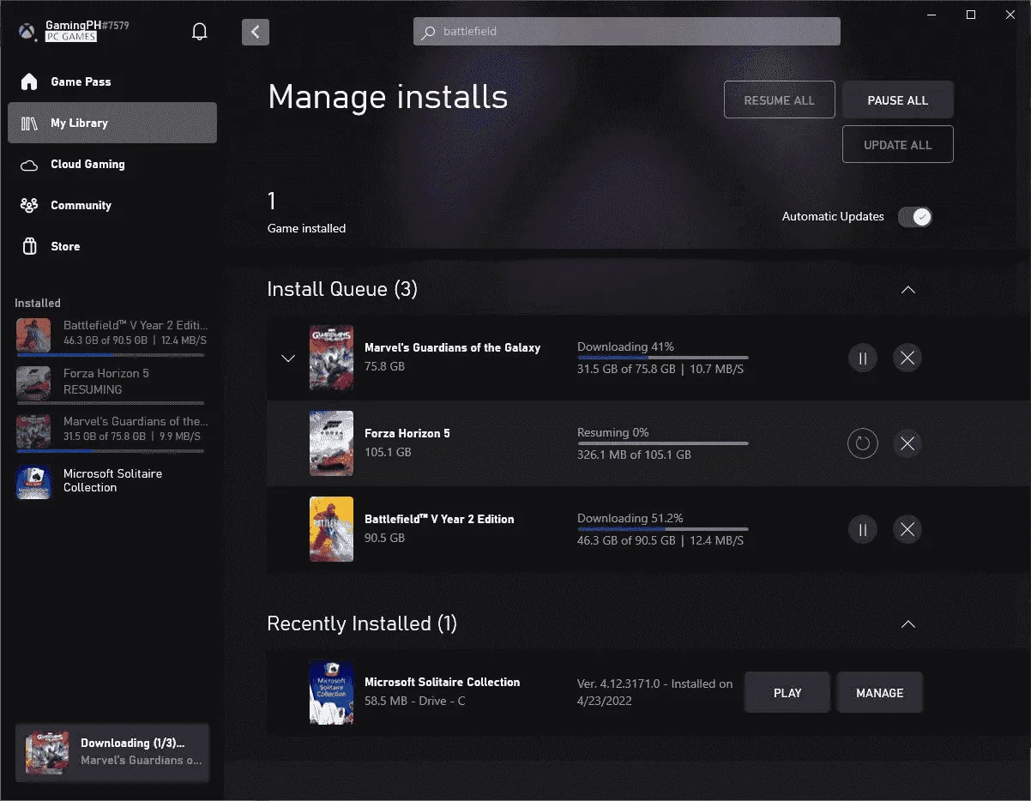Click the 'Downloading 41%' status text
The height and width of the screenshot is (801, 1031).
[x=625, y=347]
